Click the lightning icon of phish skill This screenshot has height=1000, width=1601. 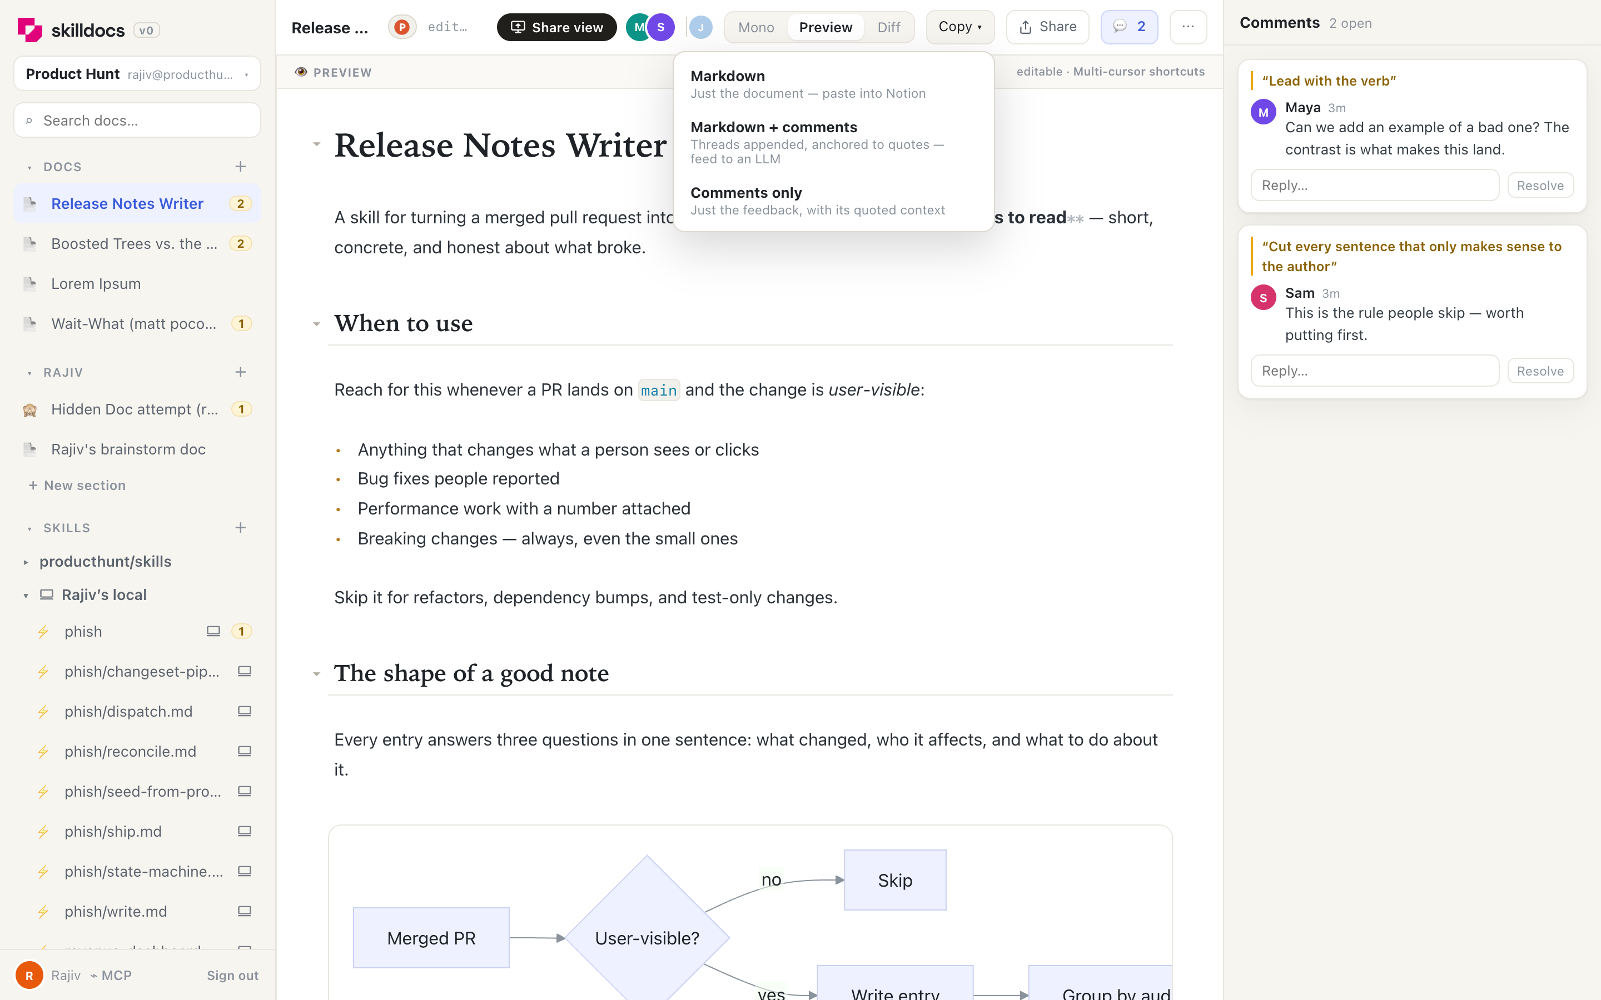43,632
